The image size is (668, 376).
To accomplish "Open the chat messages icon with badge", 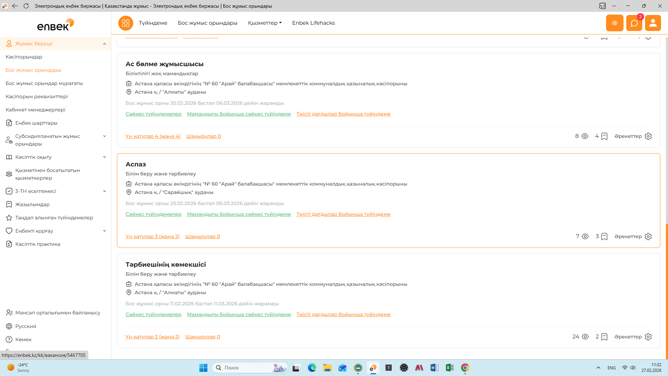I will pos(634,23).
